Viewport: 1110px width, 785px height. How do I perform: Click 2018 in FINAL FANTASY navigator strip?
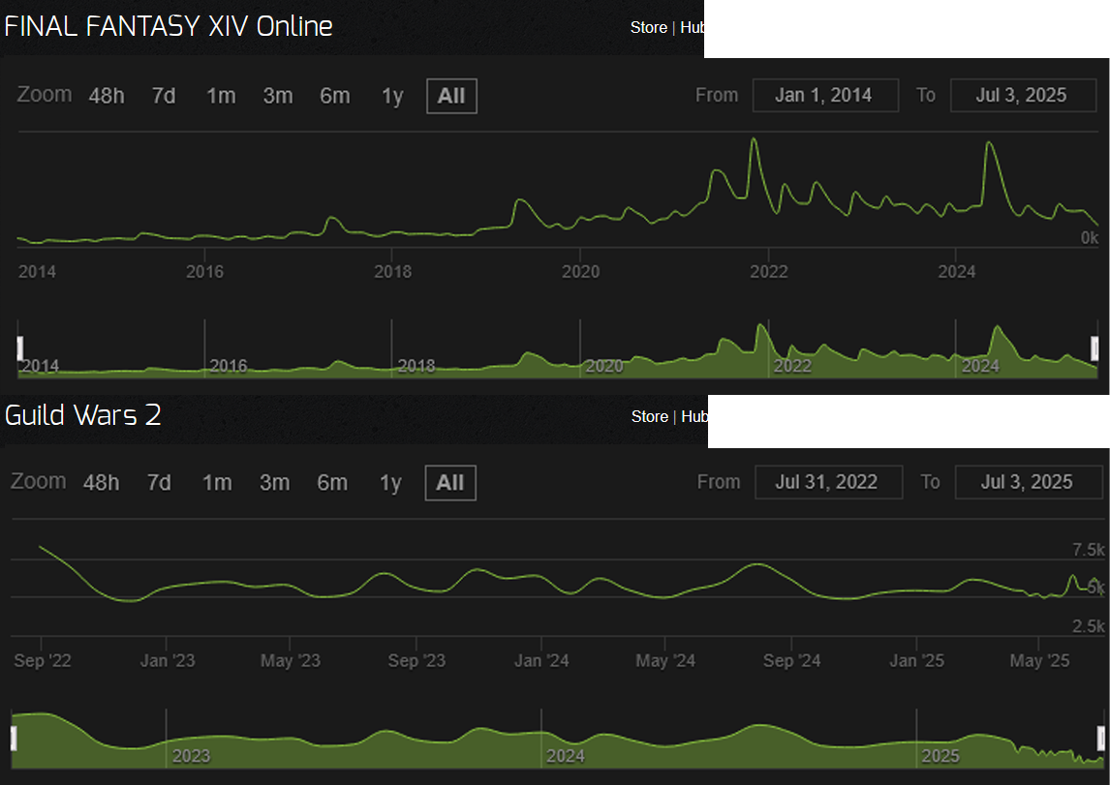point(416,366)
